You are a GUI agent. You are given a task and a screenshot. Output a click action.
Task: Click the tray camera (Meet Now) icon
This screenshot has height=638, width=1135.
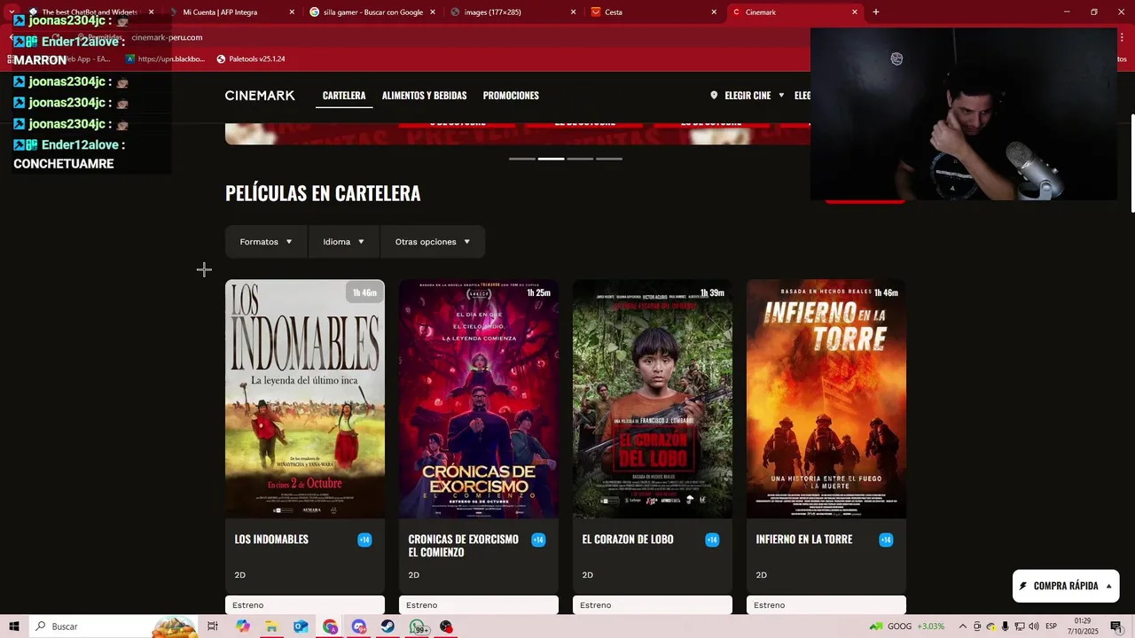pos(977,626)
